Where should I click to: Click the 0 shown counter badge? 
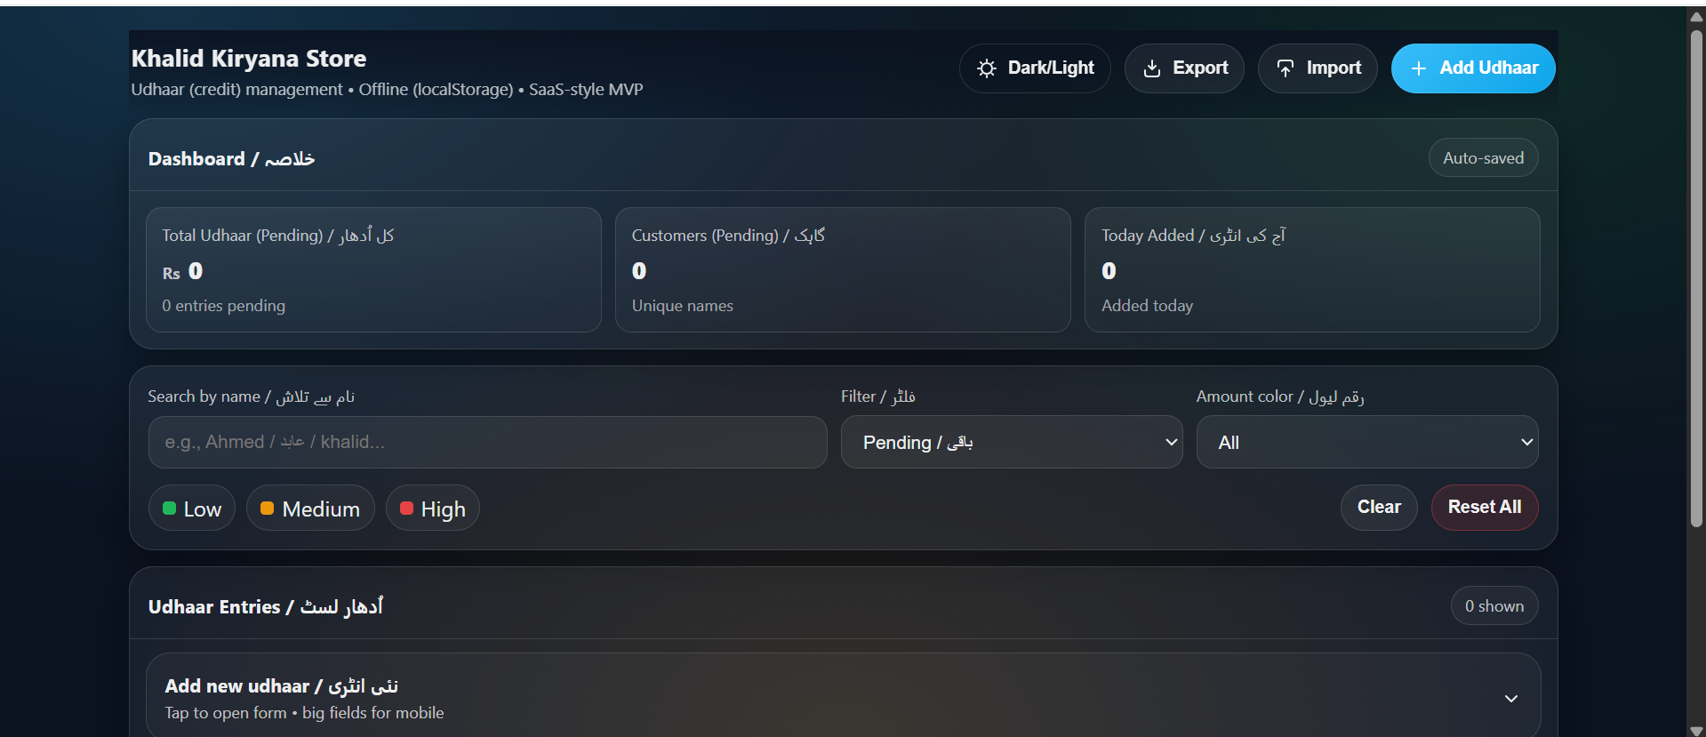(x=1494, y=606)
